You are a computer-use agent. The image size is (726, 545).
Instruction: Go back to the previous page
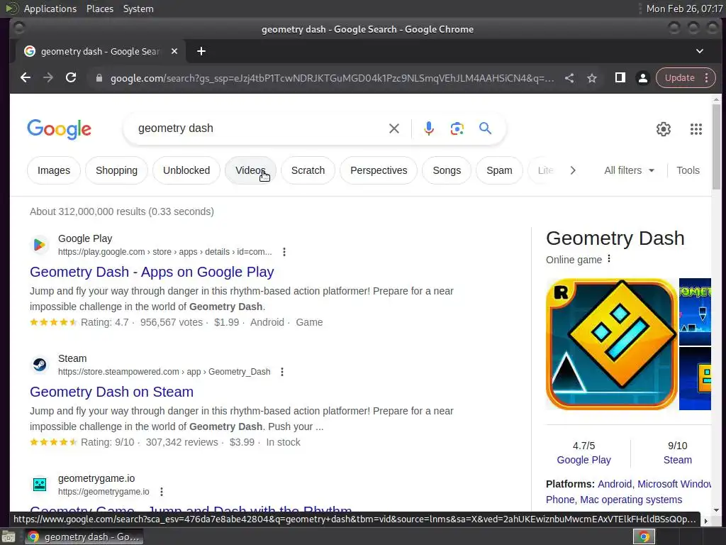[26, 78]
